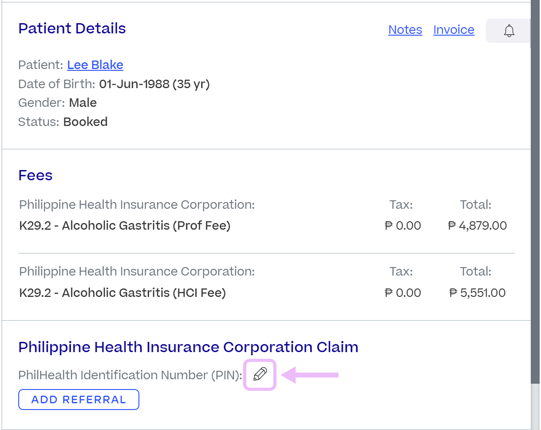Select the total amount ₱ 4,879.00

[477, 226]
